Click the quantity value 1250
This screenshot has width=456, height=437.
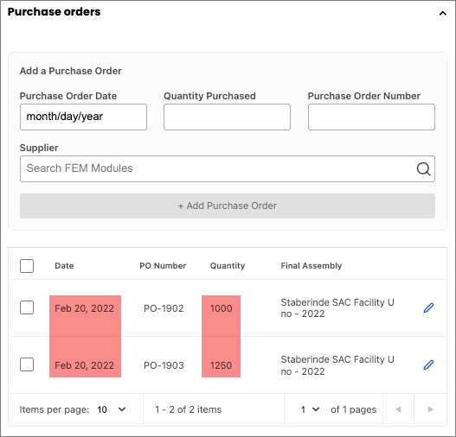click(221, 365)
